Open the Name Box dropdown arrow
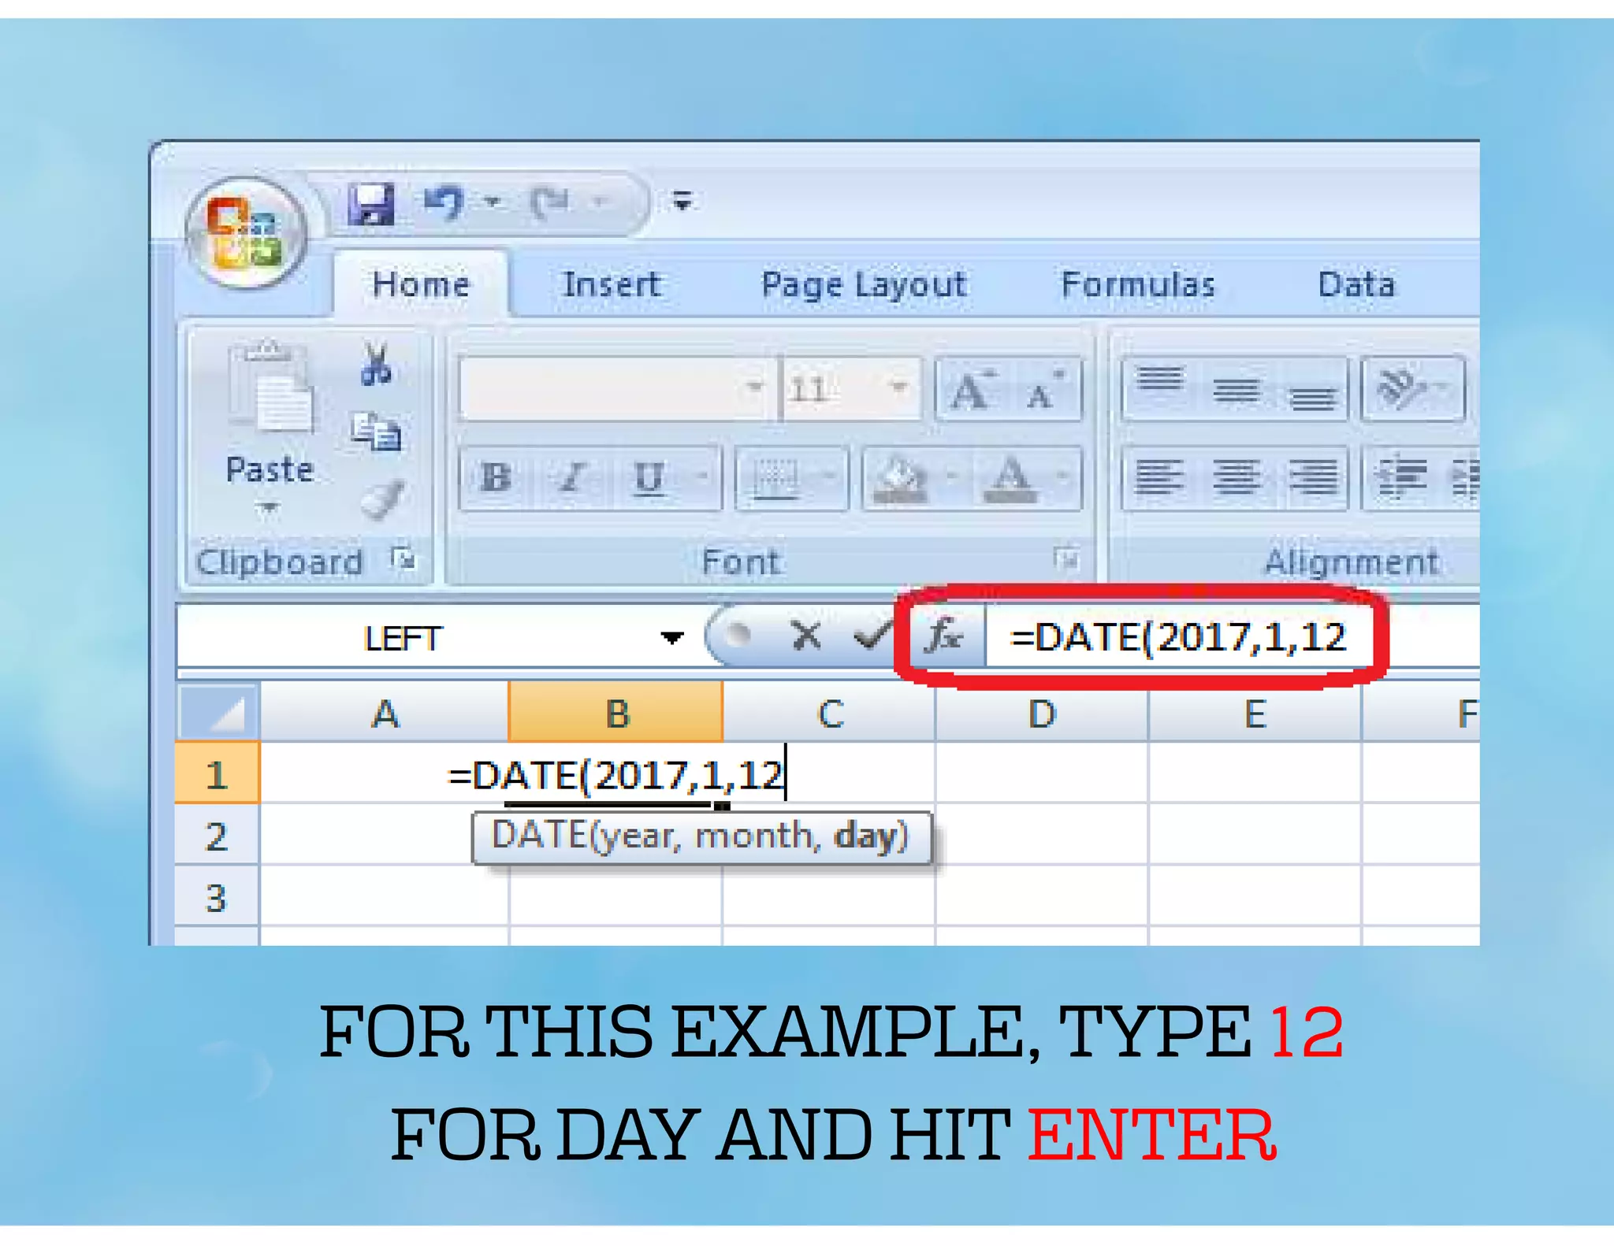Viewport: 1614px width, 1246px height. 671,637
